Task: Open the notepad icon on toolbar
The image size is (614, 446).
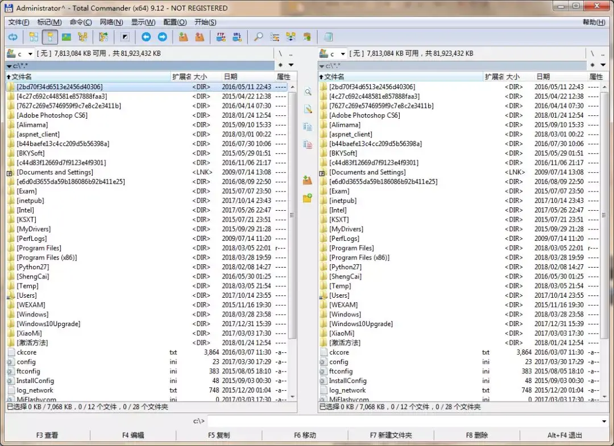Action: pos(328,37)
